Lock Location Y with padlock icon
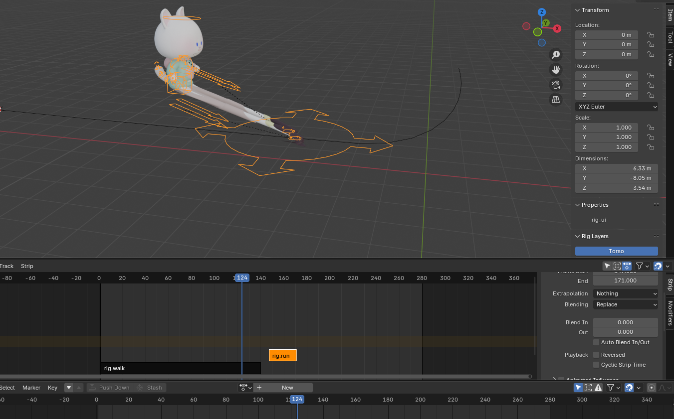 [x=651, y=44]
